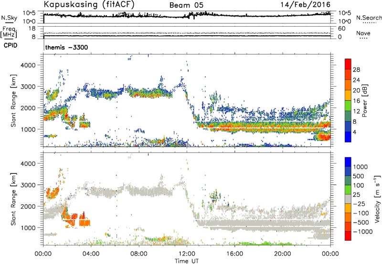Click the Kapuskasing (fitACF) plot title
Image resolution: width=382 pixels, height=264 pixels.
89,4
